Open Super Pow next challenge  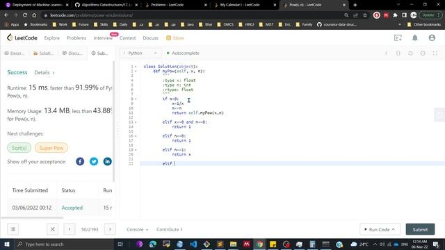51,148
